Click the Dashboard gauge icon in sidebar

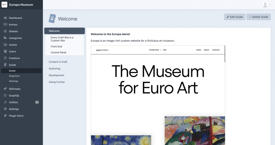[x=5, y=18]
